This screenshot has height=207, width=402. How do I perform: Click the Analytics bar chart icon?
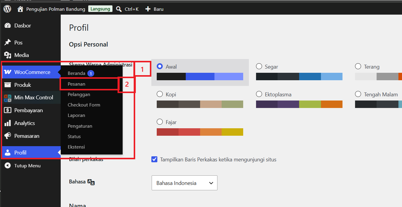pos(8,123)
